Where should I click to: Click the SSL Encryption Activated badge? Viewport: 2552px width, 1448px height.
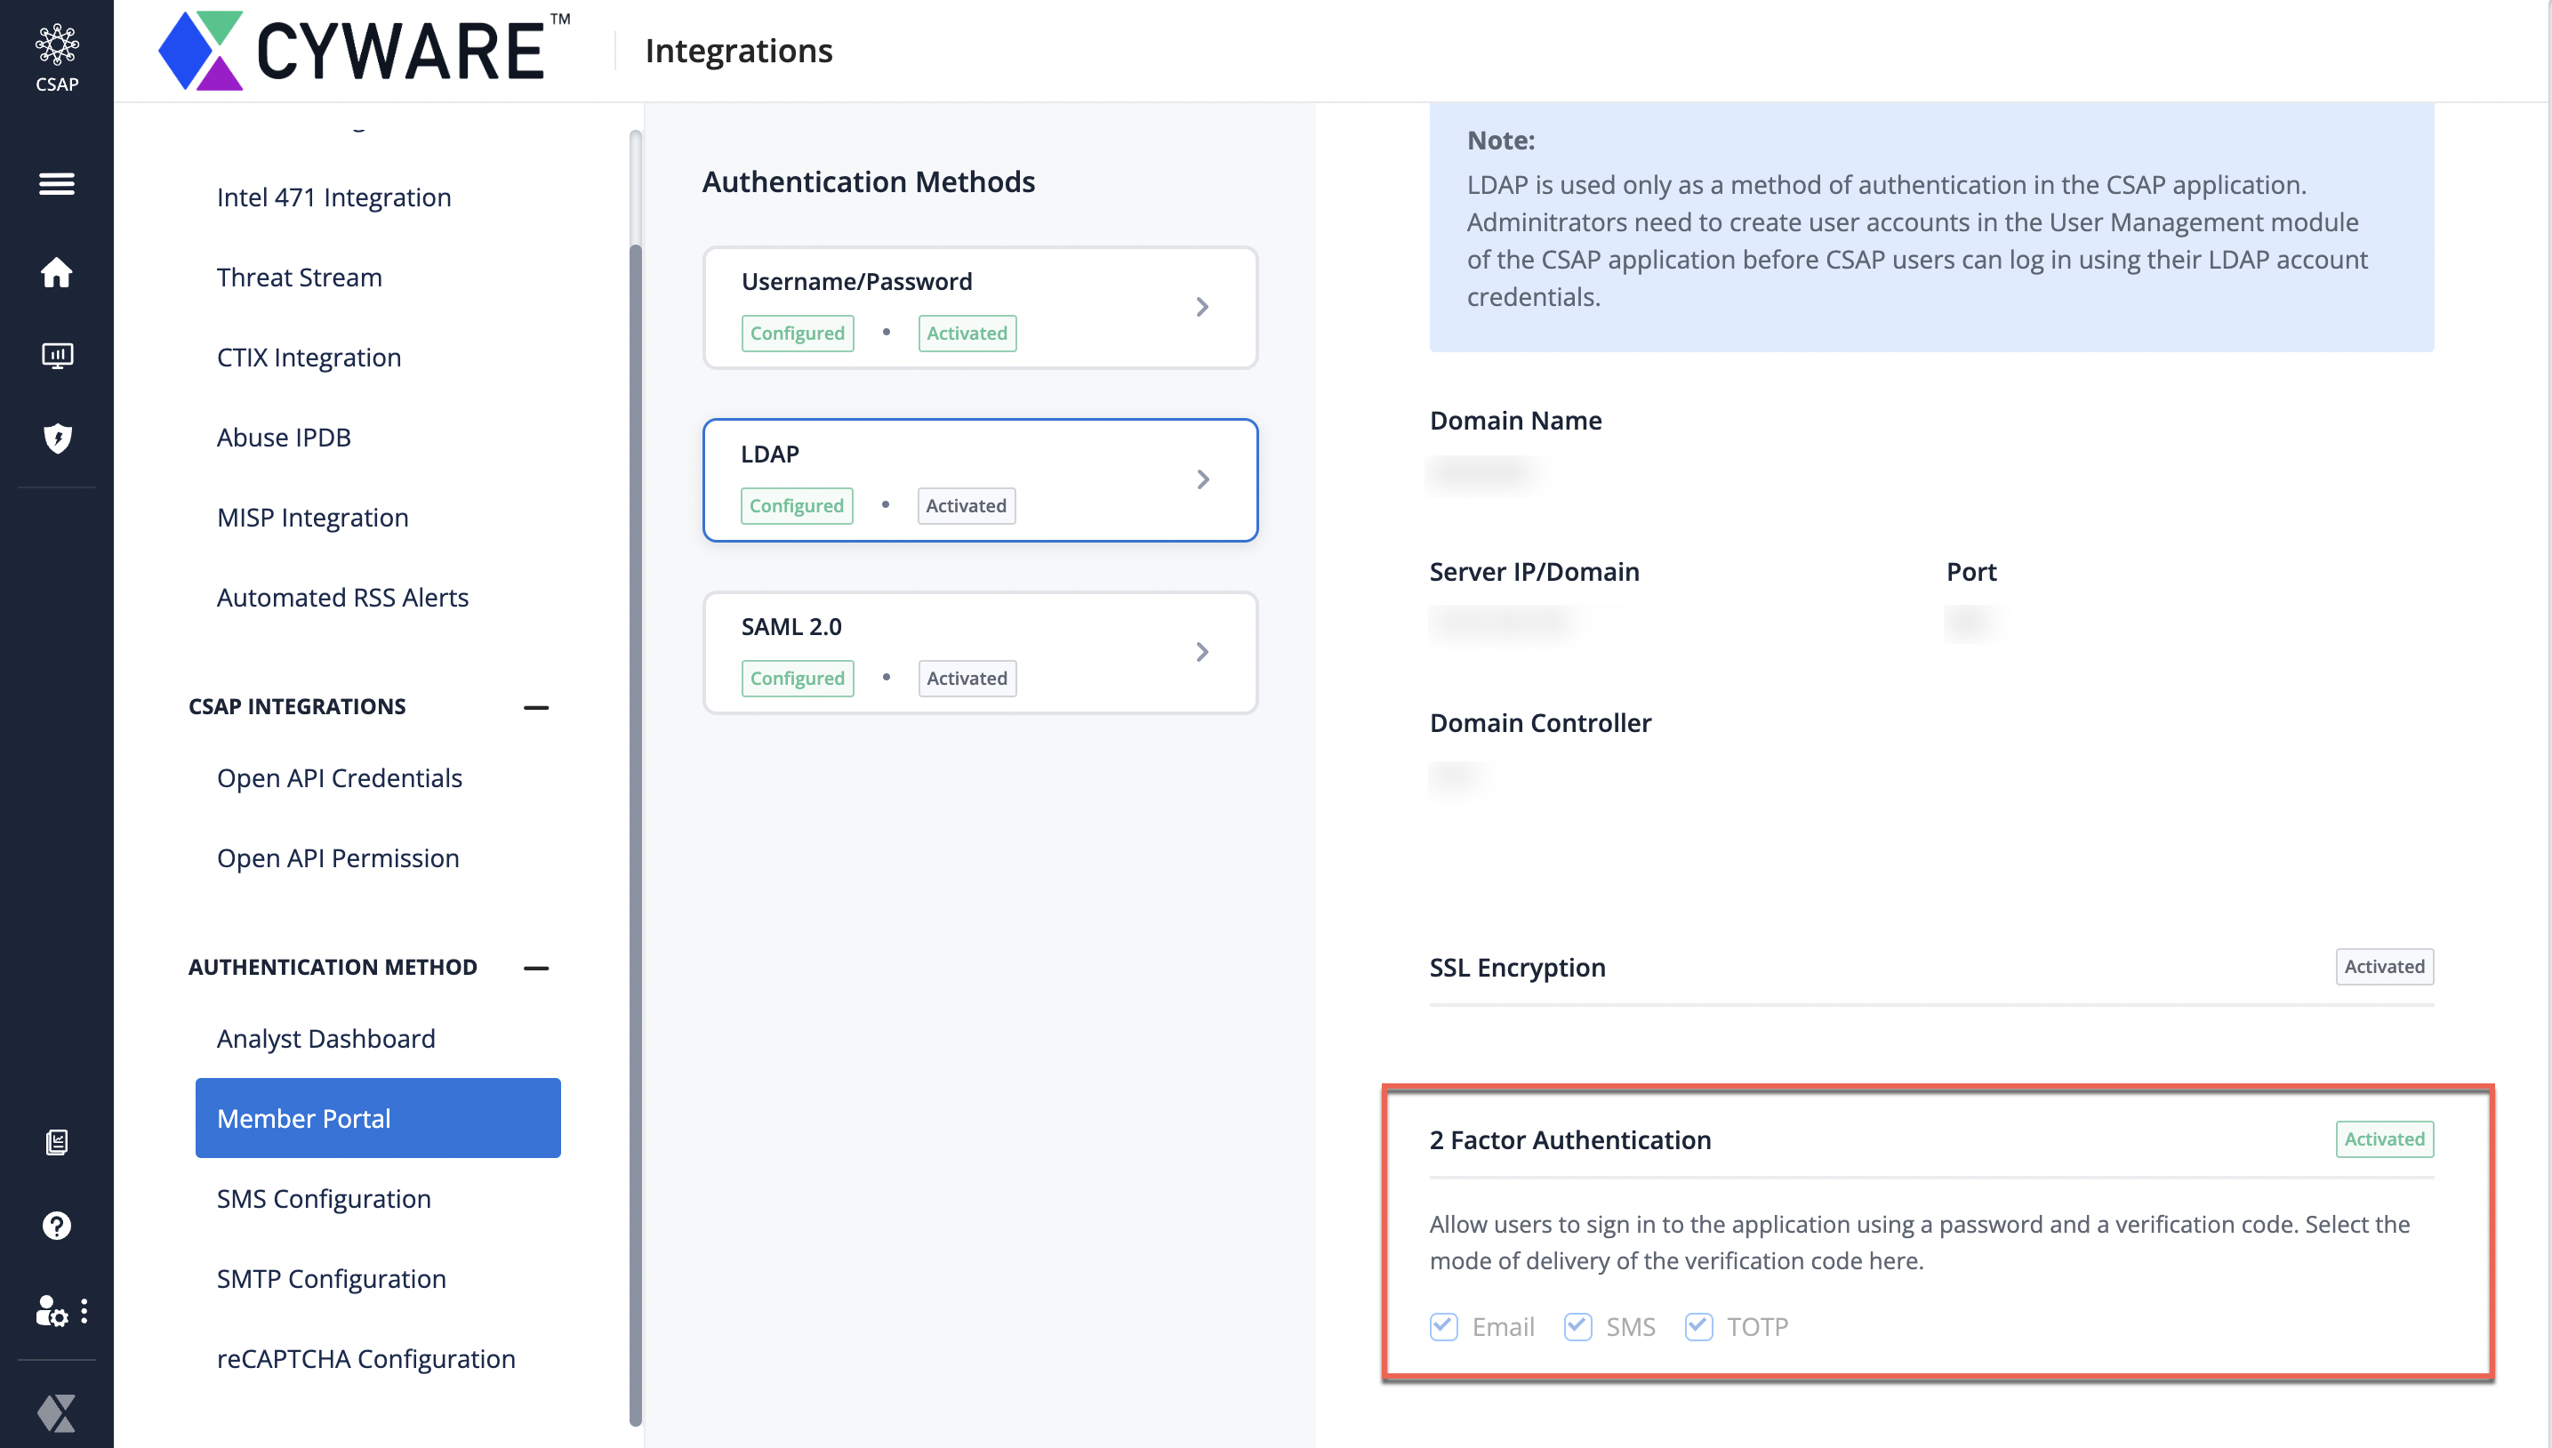tap(2383, 967)
